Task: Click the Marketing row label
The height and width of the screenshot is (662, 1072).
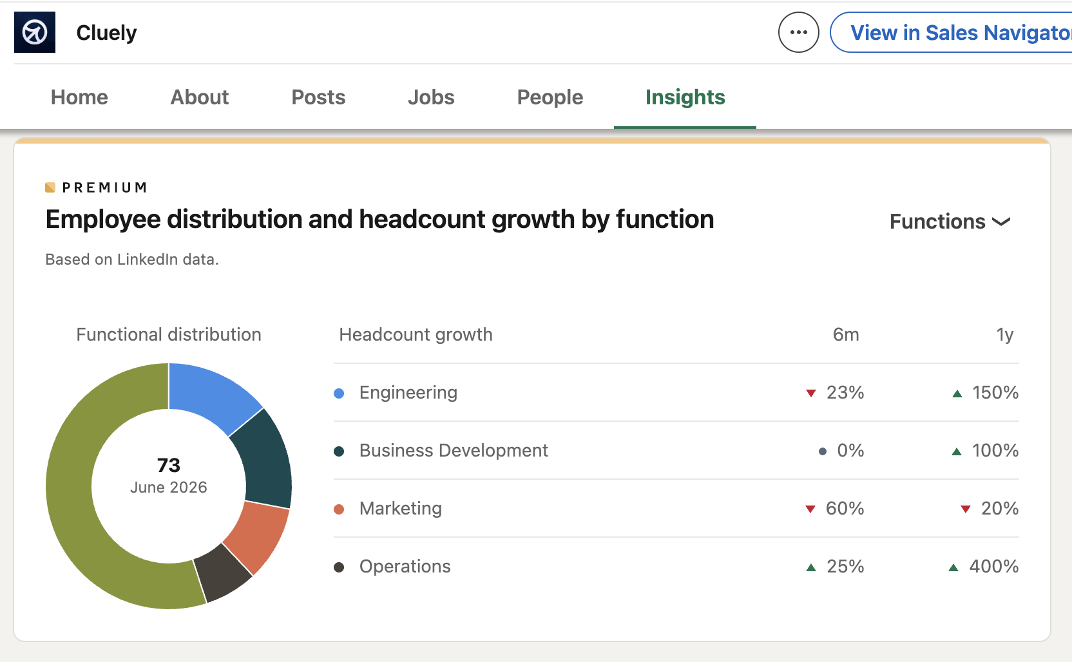Action: [401, 509]
